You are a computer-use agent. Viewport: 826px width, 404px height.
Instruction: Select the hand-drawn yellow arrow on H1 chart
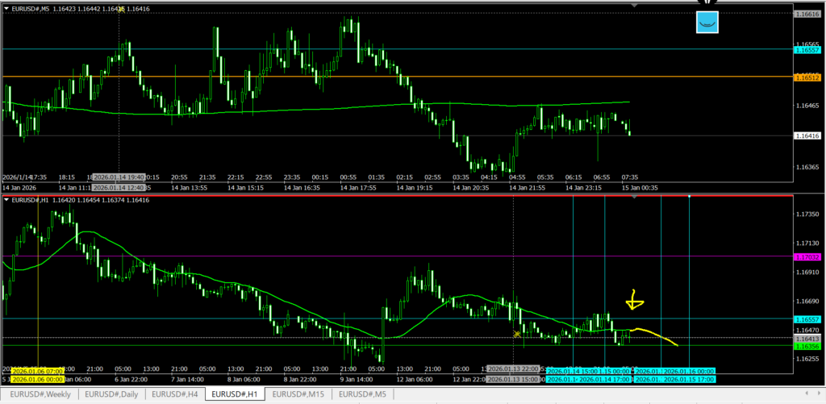(635, 302)
